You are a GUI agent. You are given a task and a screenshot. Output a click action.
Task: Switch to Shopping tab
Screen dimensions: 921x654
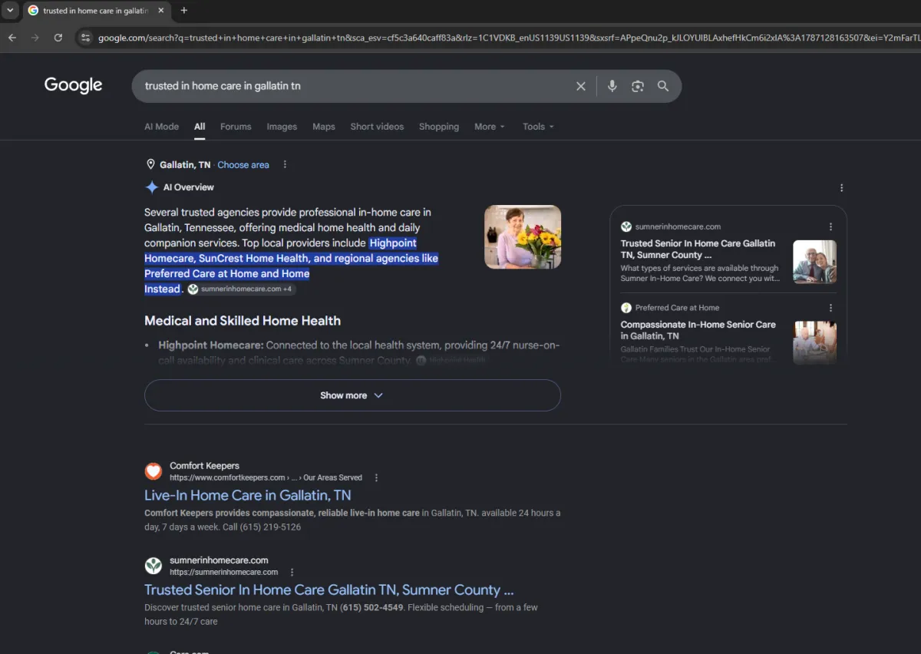coord(439,127)
